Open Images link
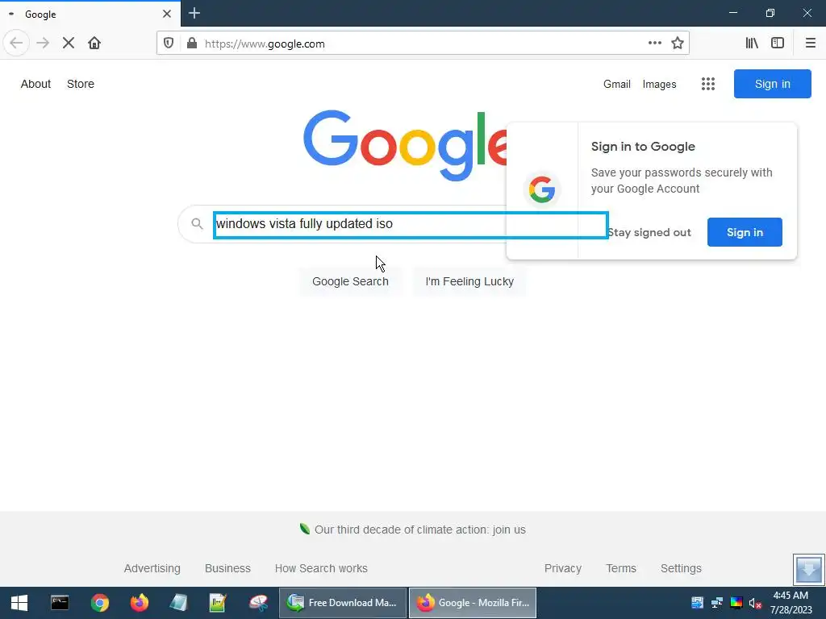This screenshot has height=619, width=826. (659, 84)
